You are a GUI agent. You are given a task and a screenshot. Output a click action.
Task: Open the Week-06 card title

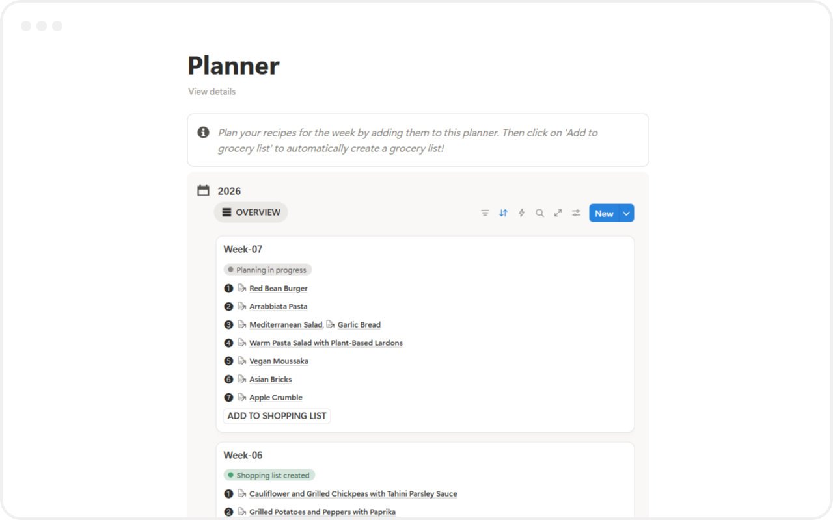pyautogui.click(x=243, y=455)
